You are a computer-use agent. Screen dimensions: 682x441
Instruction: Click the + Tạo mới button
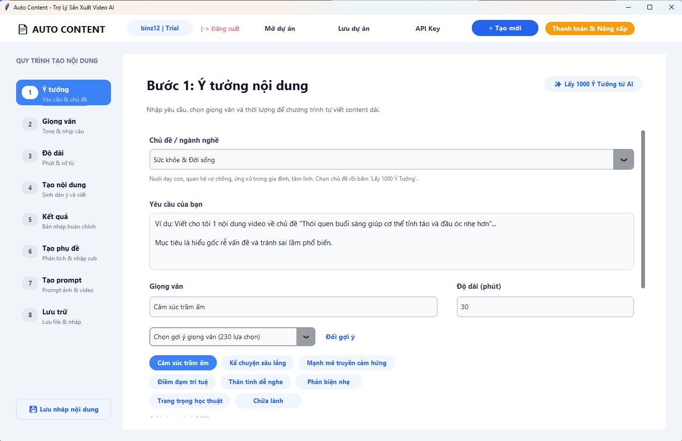click(x=505, y=28)
